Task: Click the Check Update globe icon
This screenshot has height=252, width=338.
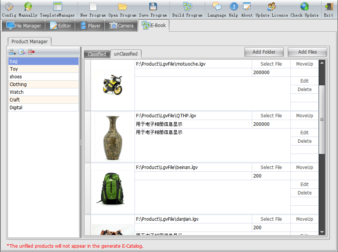Action: pyautogui.click(x=304, y=7)
